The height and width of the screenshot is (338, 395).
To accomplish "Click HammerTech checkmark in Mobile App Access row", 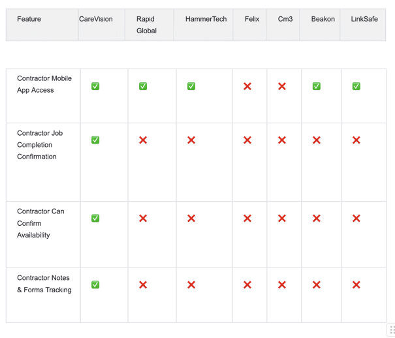I will tap(191, 86).
